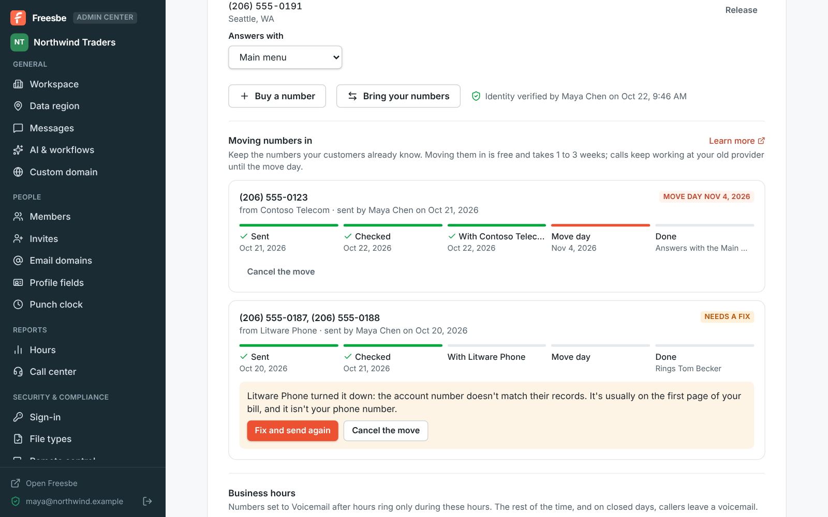The height and width of the screenshot is (517, 828).
Task: Click the sign-out arrow icon
Action: 147,501
